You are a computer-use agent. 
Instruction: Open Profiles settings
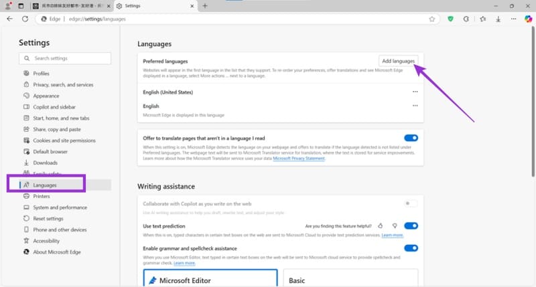tap(41, 74)
